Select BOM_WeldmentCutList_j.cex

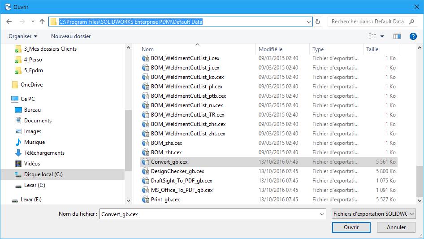(x=185, y=68)
